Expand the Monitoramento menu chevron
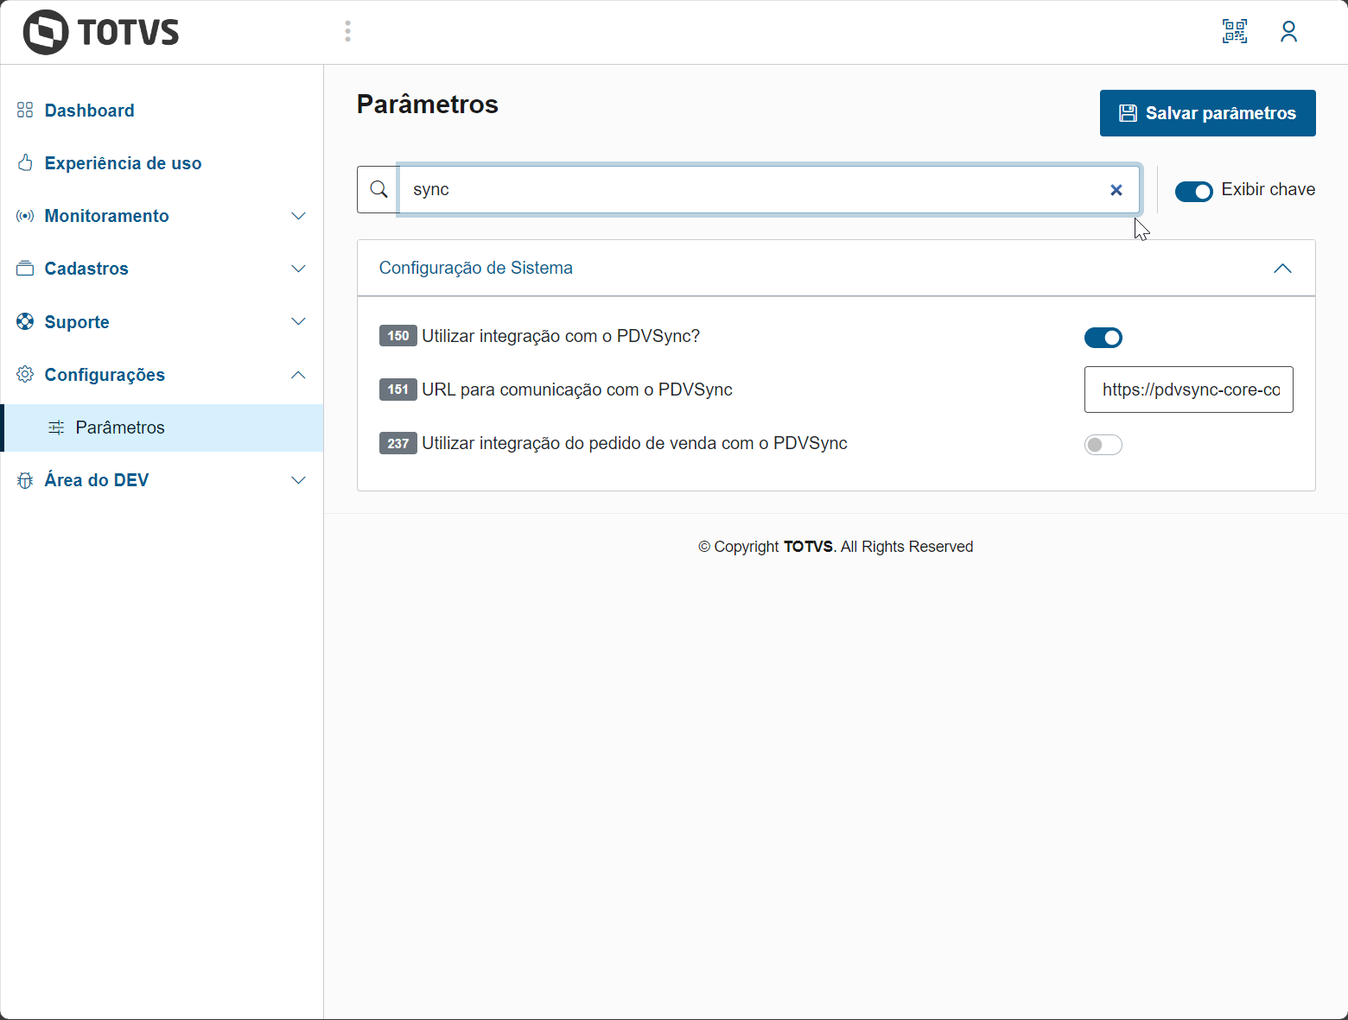Screen dimensions: 1348x1020 point(298,216)
